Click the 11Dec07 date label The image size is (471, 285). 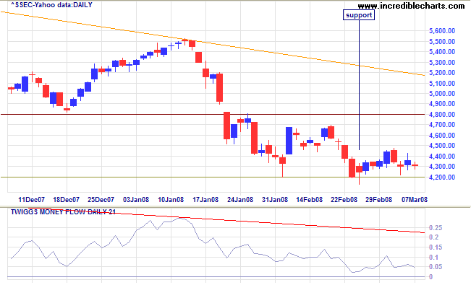(x=32, y=199)
